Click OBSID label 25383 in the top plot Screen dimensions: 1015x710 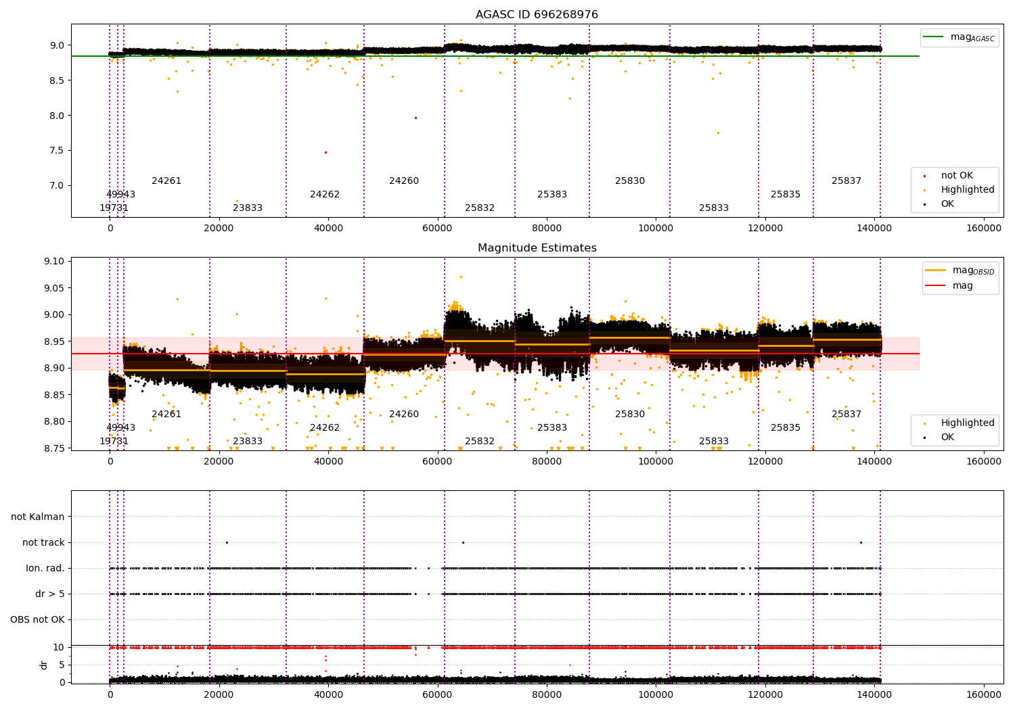(x=552, y=195)
